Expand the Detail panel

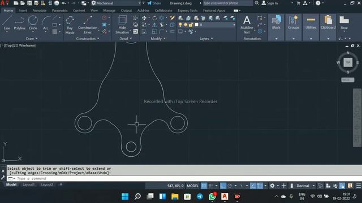pos(126,39)
